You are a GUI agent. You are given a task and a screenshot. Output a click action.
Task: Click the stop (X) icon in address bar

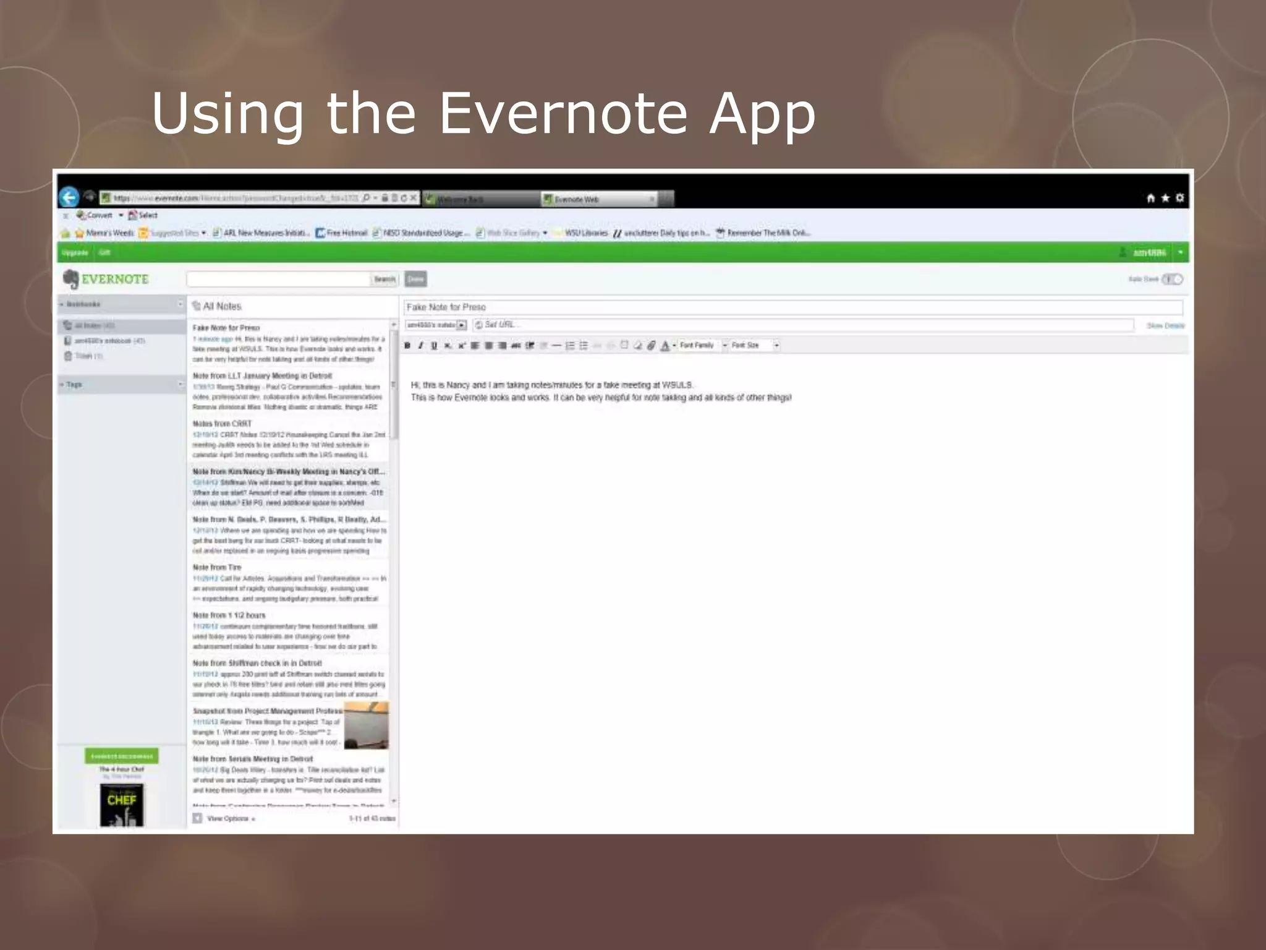414,198
